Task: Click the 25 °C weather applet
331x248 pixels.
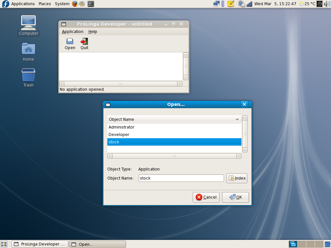Action: coord(307,4)
